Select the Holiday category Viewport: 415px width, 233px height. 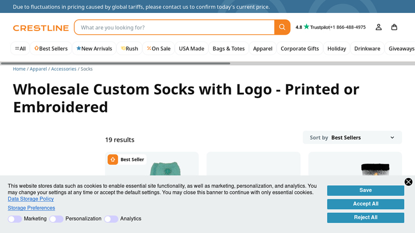(337, 49)
